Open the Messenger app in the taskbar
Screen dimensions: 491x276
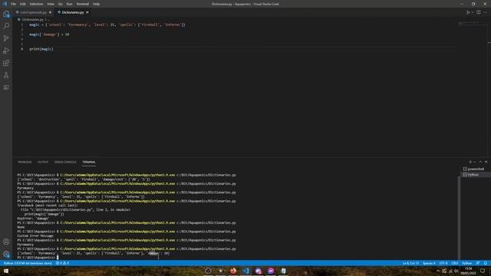(x=271, y=271)
